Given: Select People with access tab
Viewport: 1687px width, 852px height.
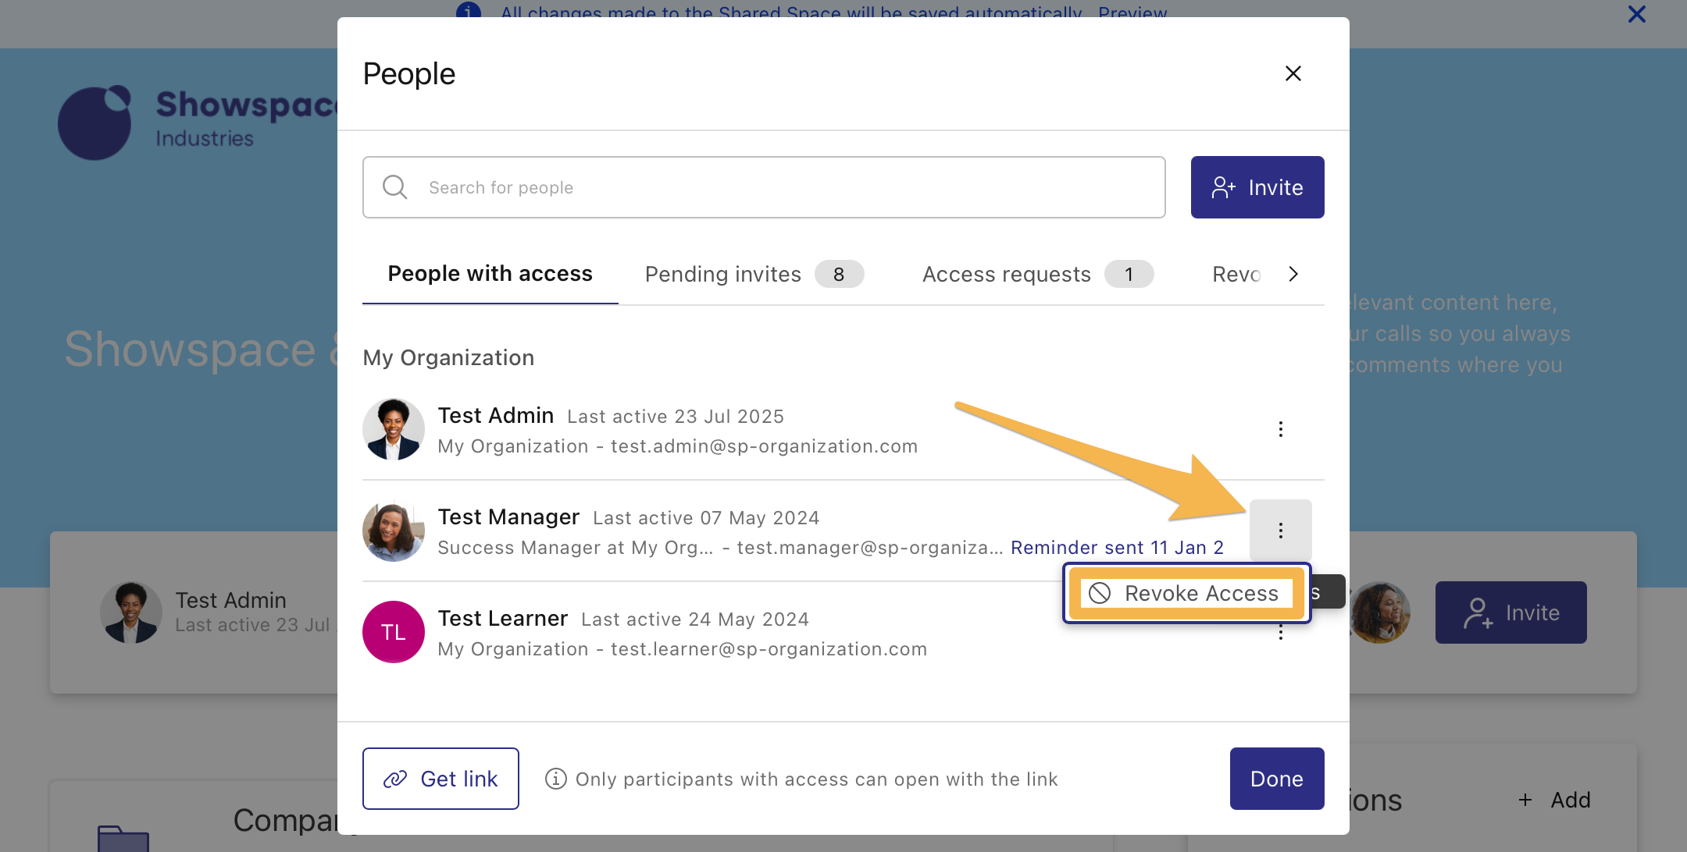Looking at the screenshot, I should point(490,274).
